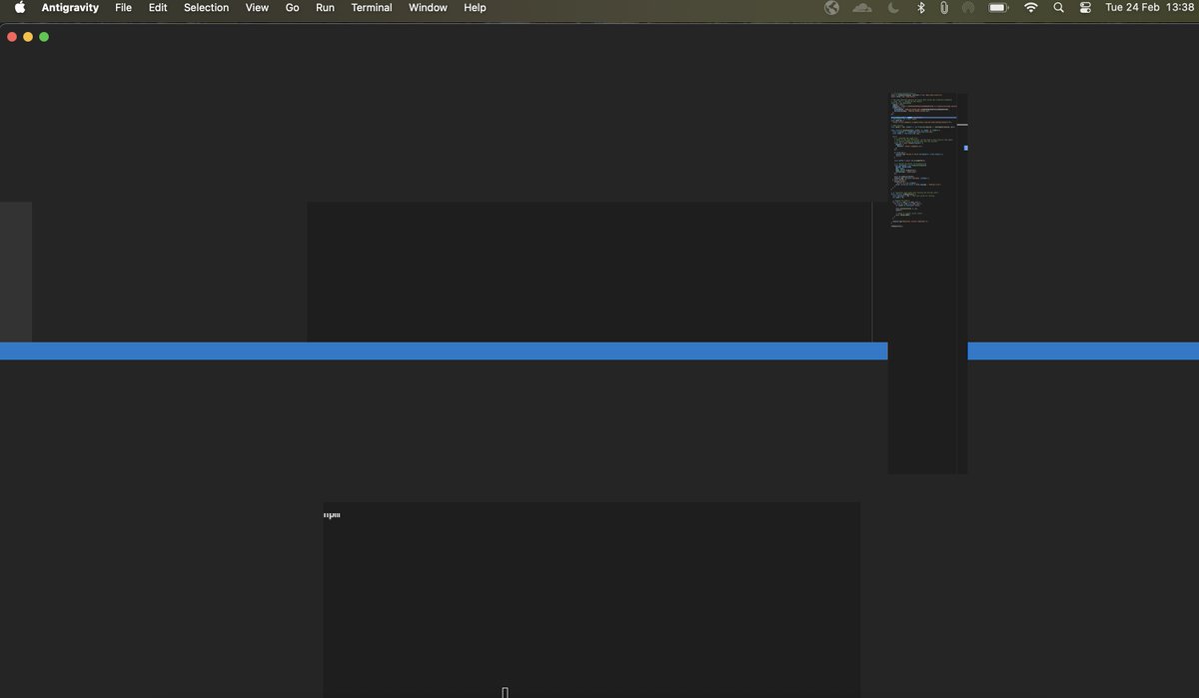Click the globe icon in the menu bar
This screenshot has height=698, width=1199.
pyautogui.click(x=831, y=7)
